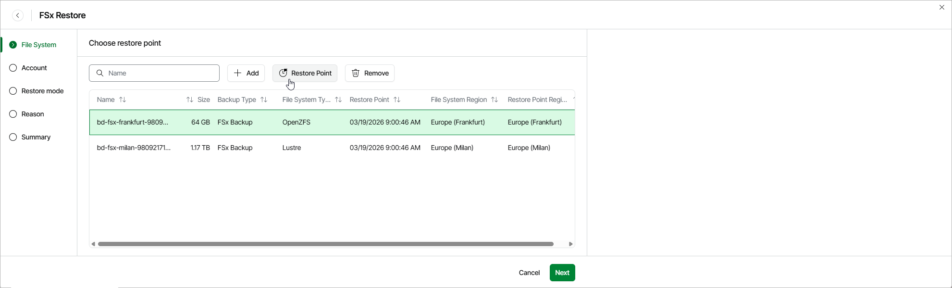952x288 pixels.
Task: Sort the table by Name column
Action: [123, 100]
